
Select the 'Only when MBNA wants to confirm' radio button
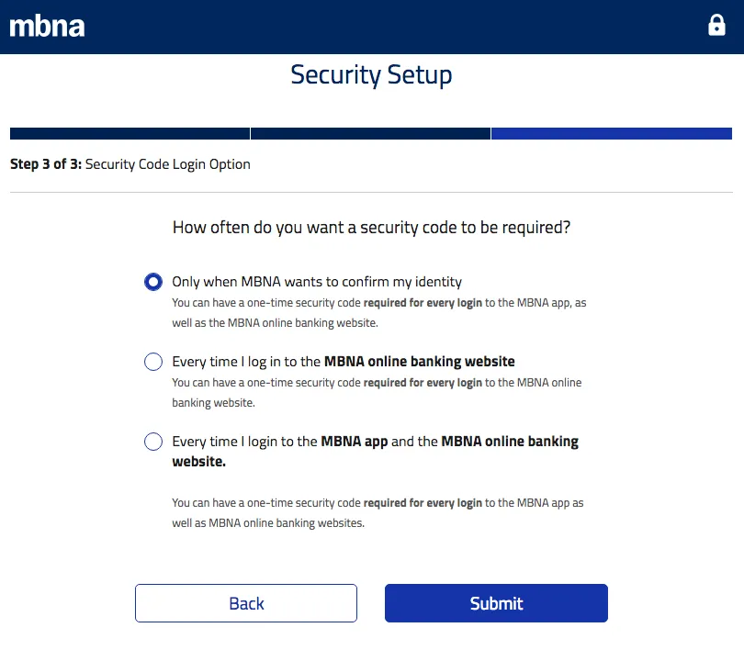click(153, 282)
